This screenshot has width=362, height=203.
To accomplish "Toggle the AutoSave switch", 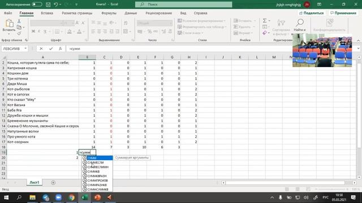I will (37, 5).
